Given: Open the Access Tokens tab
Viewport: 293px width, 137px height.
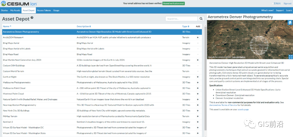Looking at the screenshot, I should (44, 11).
